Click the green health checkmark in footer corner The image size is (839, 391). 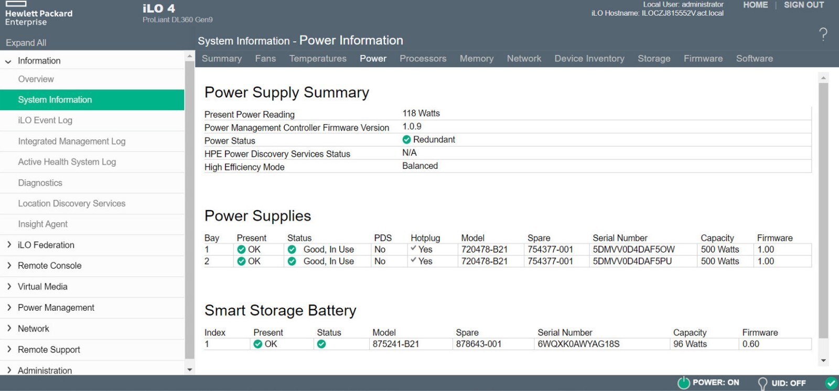(x=831, y=383)
